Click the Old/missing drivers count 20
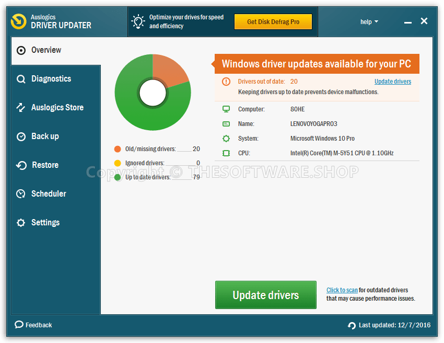 pos(196,149)
